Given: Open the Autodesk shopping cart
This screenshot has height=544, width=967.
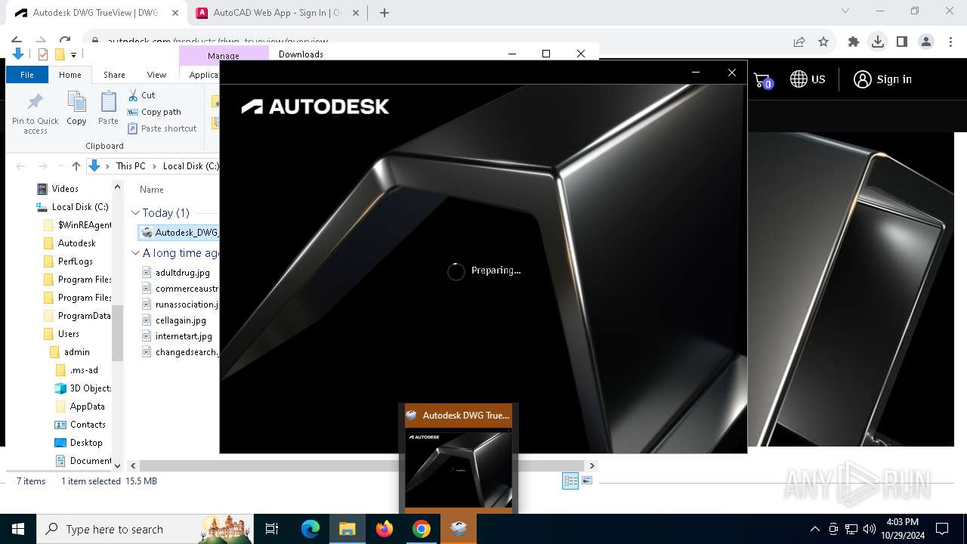Looking at the screenshot, I should [763, 80].
